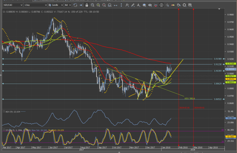237x153 pixels.
Task: Click the 0.9800 price axis tick
Action: click(231, 15)
